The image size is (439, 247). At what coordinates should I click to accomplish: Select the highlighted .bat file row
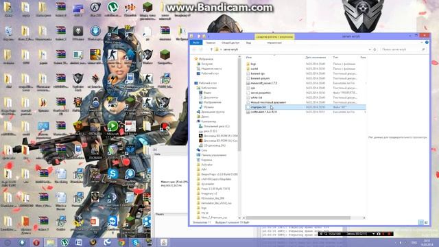coord(305,107)
